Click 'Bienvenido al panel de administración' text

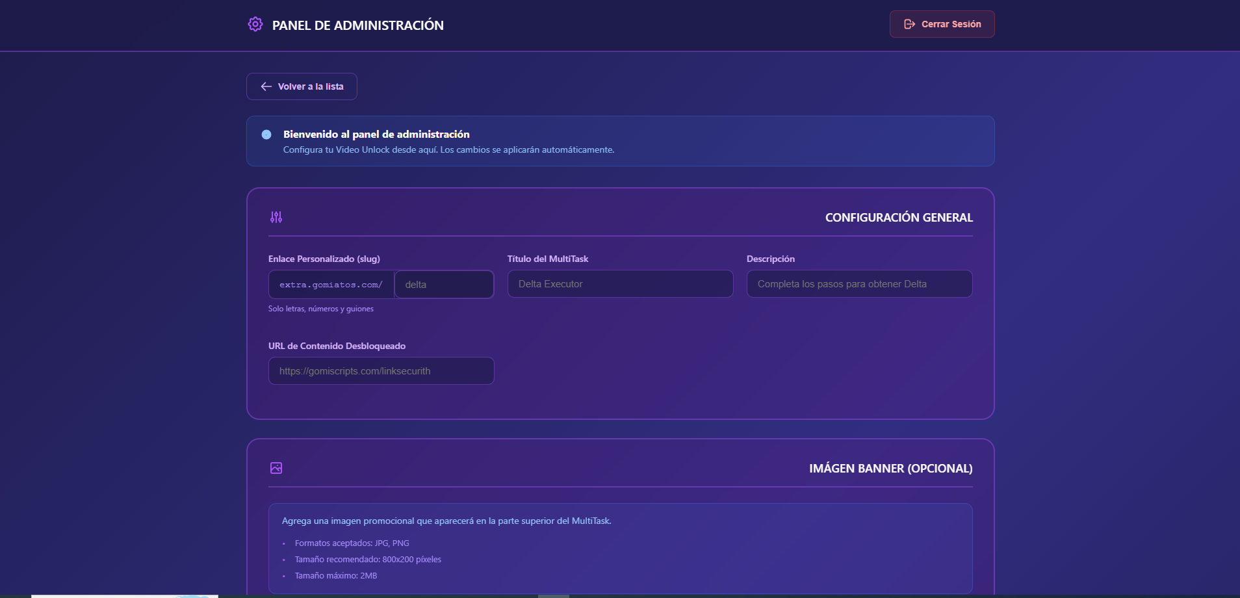click(x=376, y=134)
